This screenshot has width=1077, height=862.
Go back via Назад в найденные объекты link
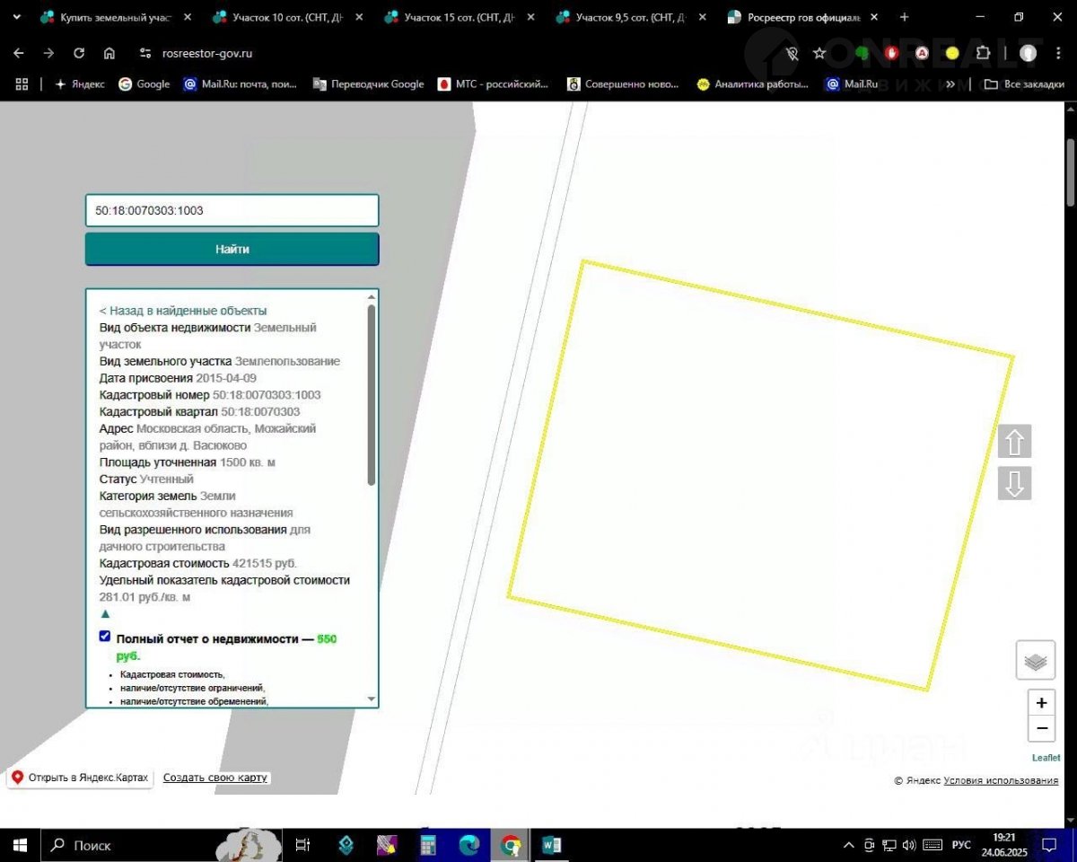tap(183, 311)
